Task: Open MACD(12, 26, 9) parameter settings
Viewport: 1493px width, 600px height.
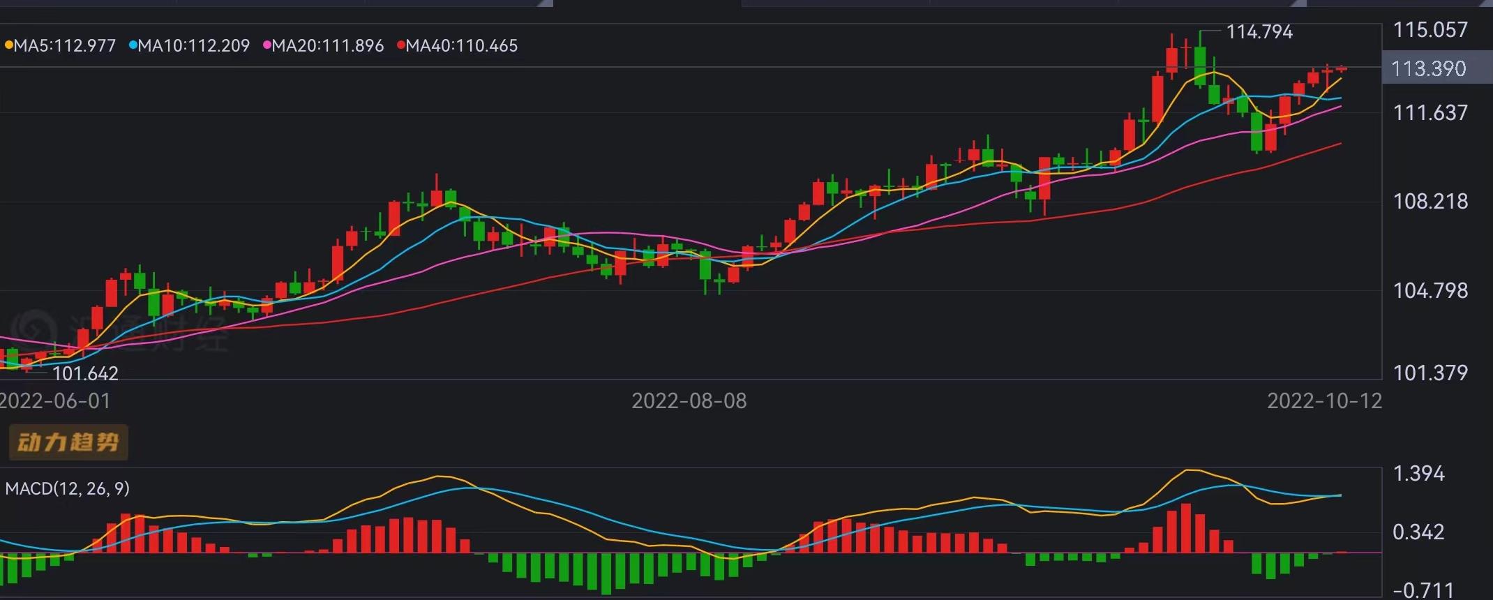Action: (x=67, y=488)
